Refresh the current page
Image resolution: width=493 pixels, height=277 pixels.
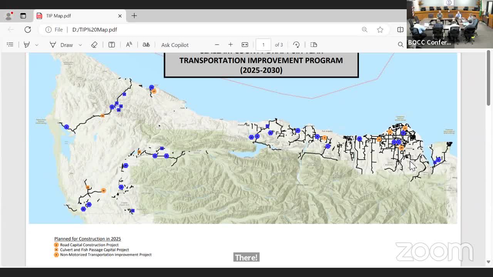tap(28, 30)
